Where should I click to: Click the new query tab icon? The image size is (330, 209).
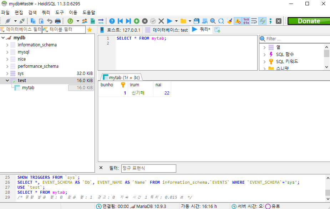coord(217,30)
